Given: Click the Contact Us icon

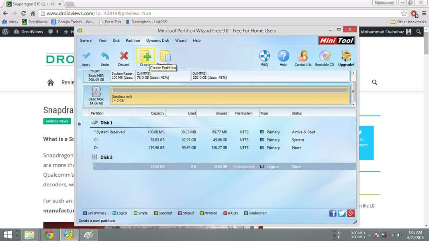Looking at the screenshot, I should click(303, 56).
